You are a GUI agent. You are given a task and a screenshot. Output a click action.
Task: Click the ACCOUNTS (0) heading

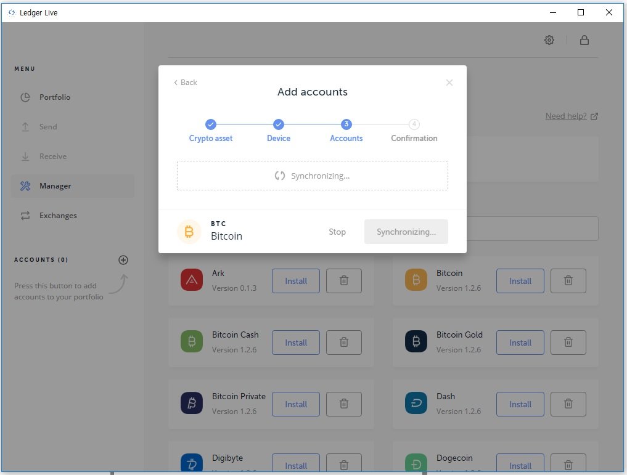click(x=41, y=259)
